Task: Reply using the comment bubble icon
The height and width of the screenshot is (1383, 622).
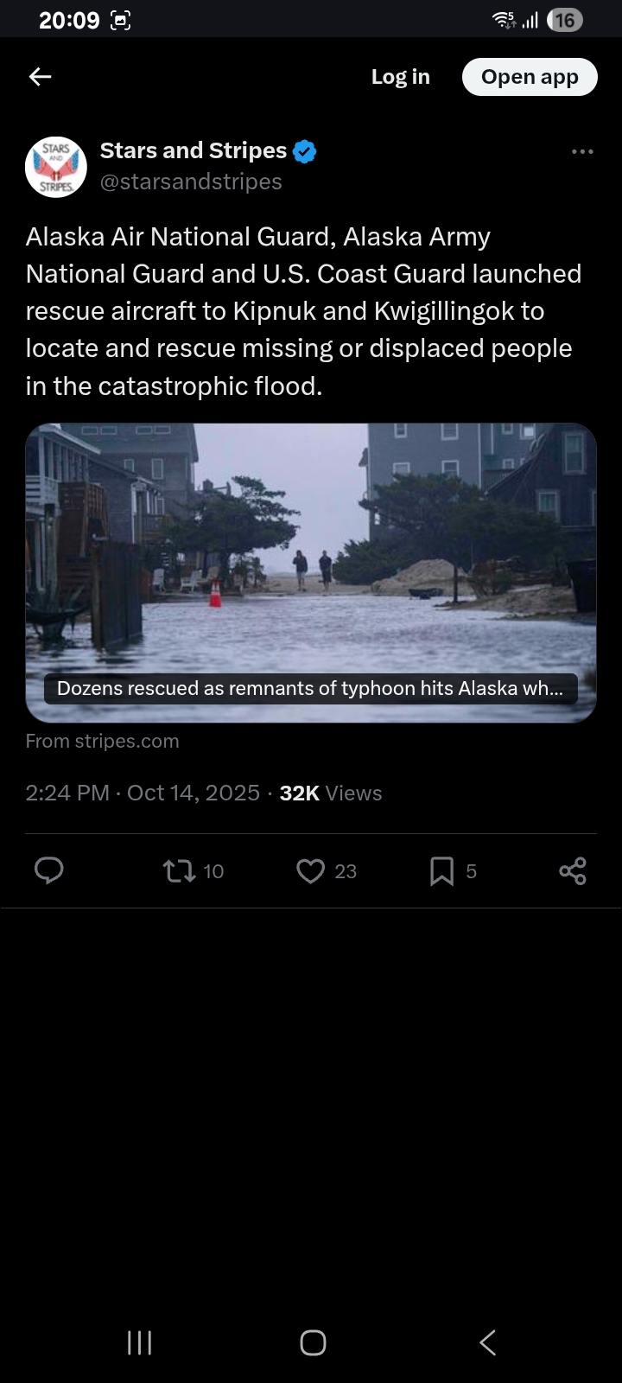Action: [49, 870]
